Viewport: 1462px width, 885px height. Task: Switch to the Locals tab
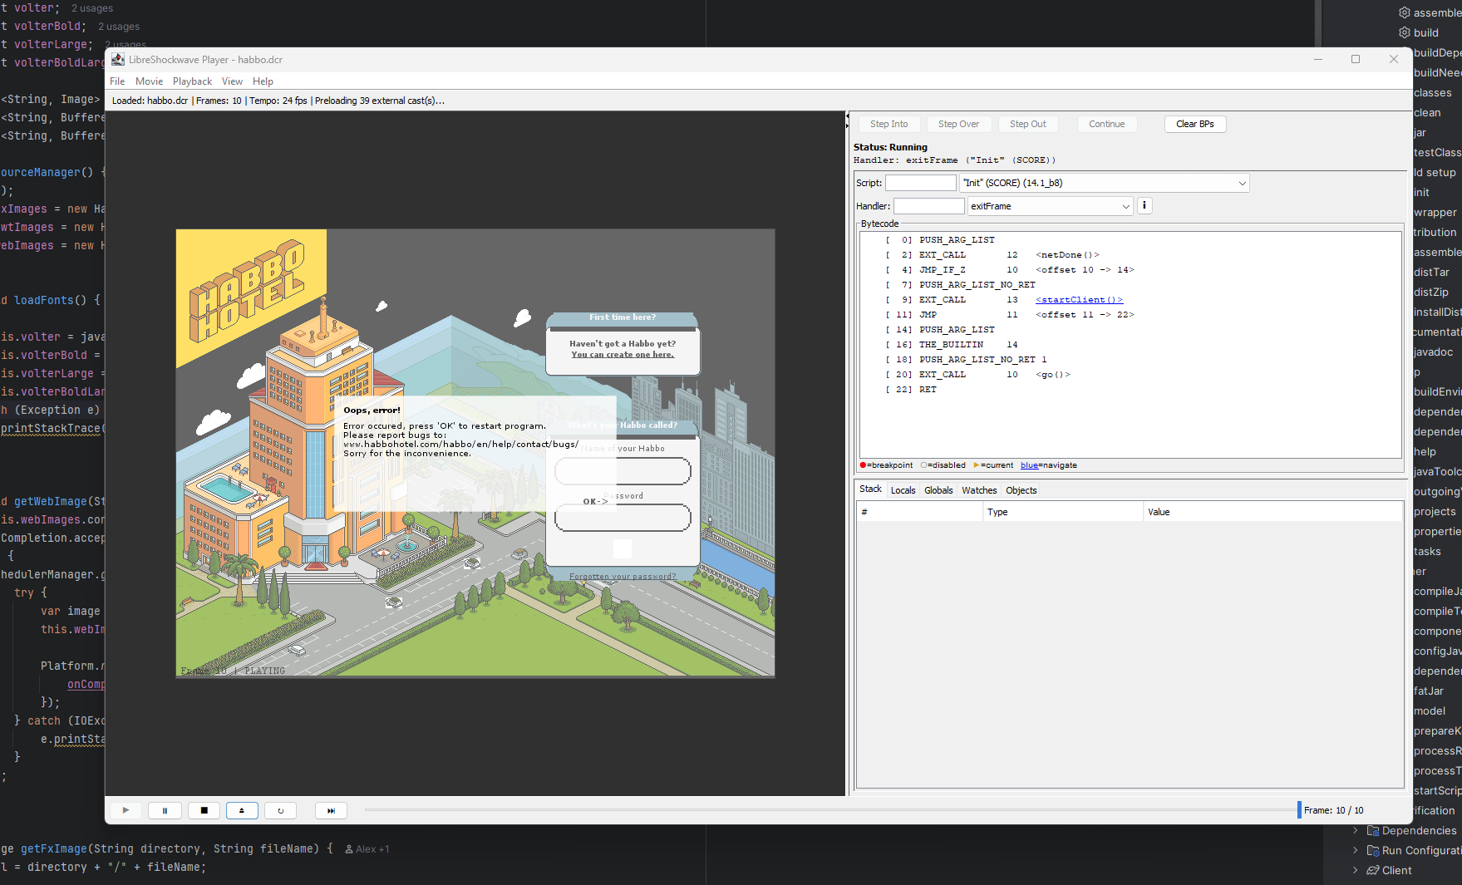tap(903, 490)
